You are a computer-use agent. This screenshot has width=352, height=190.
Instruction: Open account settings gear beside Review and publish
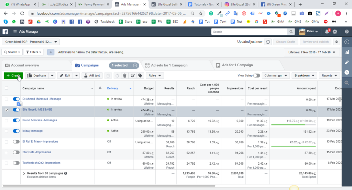tap(336, 42)
